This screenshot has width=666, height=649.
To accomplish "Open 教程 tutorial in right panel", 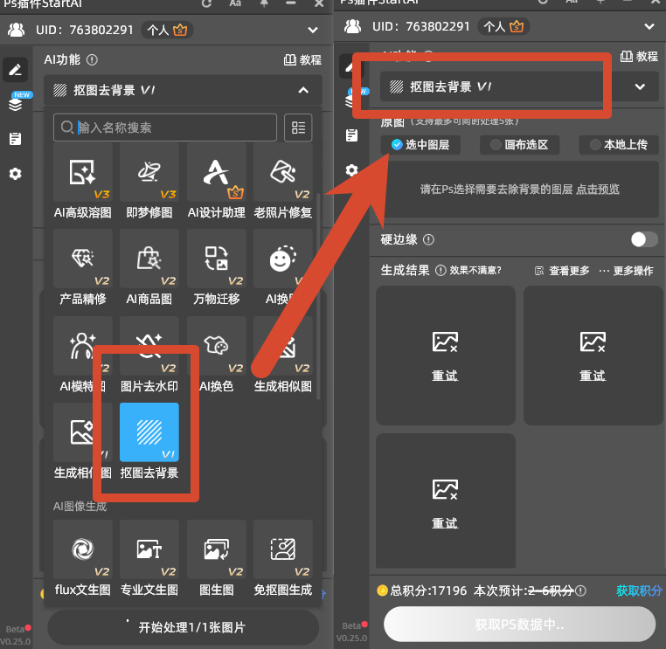I will pyautogui.click(x=639, y=57).
